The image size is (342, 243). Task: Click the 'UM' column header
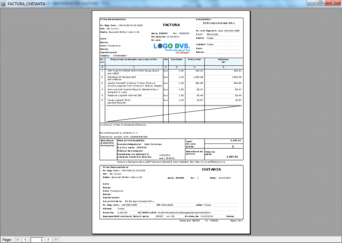click(x=166, y=59)
